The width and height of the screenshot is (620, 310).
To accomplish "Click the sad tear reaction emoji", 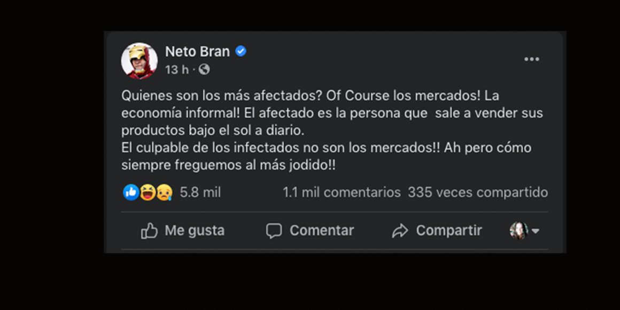I will point(164,192).
